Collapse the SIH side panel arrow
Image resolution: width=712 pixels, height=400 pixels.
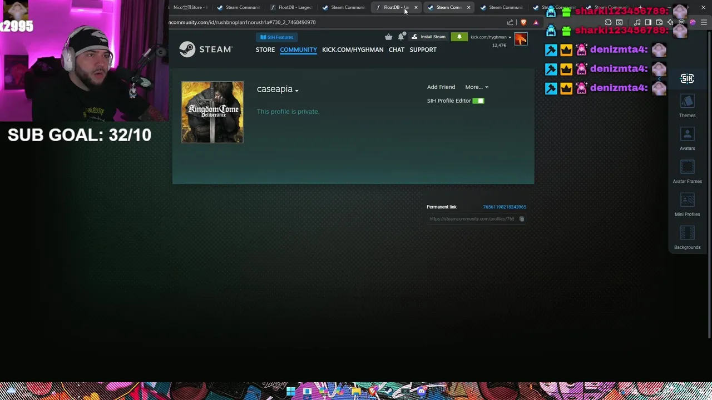click(660, 78)
